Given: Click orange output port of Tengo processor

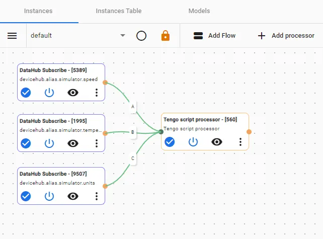Looking at the screenshot, I should [249, 132].
